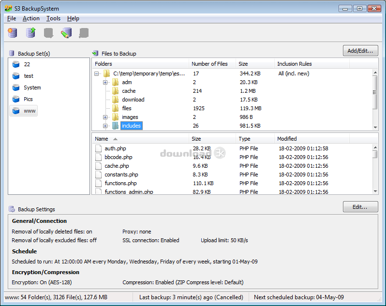386x306 pixels.
Task: Click the run backup toolbar icon with green arrow
Action: 30,33
